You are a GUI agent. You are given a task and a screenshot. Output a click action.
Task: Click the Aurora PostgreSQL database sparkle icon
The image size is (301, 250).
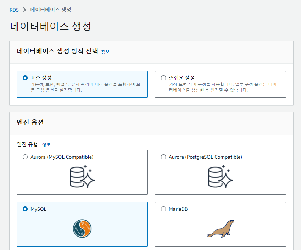(x=221, y=176)
